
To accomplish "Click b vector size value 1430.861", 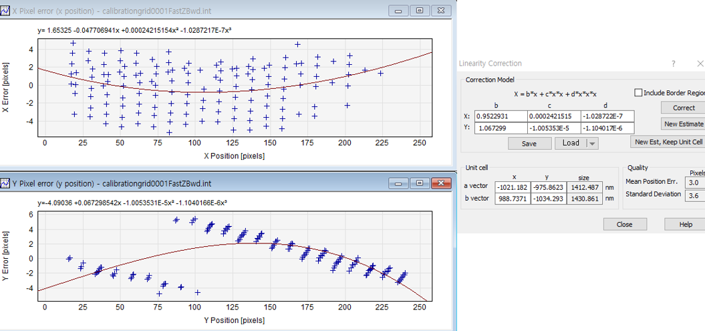I will pyautogui.click(x=585, y=199).
